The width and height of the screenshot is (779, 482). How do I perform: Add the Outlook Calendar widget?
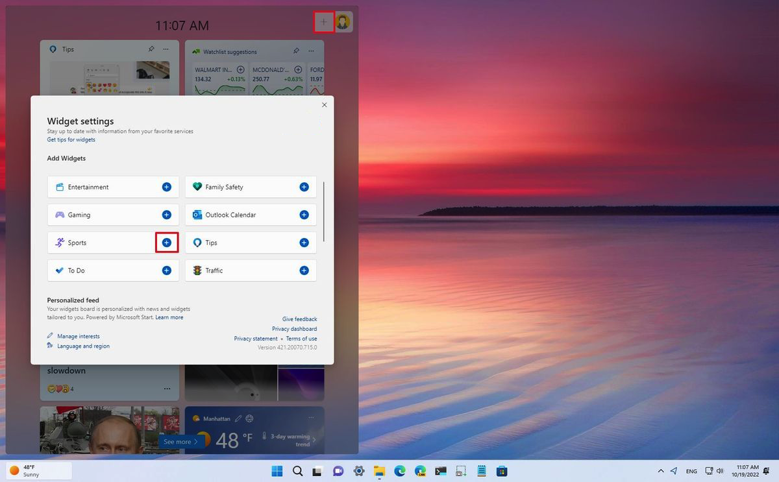[304, 215]
